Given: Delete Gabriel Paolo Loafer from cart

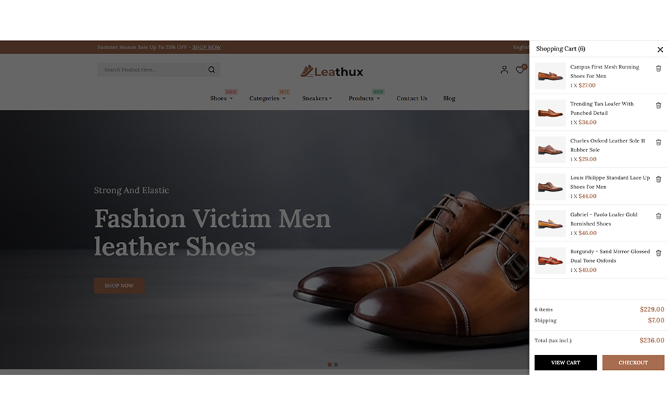Looking at the screenshot, I should coord(658,216).
